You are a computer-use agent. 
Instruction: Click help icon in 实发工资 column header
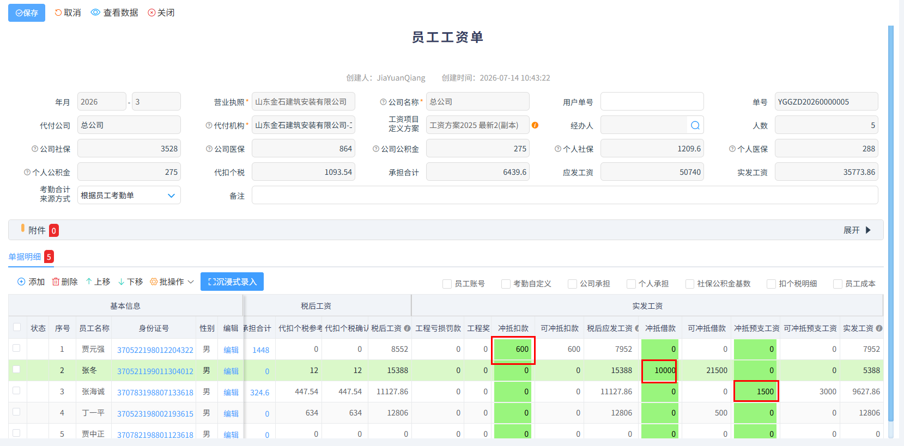[x=879, y=328]
